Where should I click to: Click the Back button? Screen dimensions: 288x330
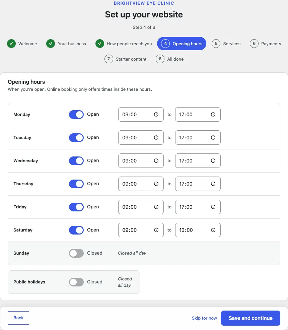point(18,318)
